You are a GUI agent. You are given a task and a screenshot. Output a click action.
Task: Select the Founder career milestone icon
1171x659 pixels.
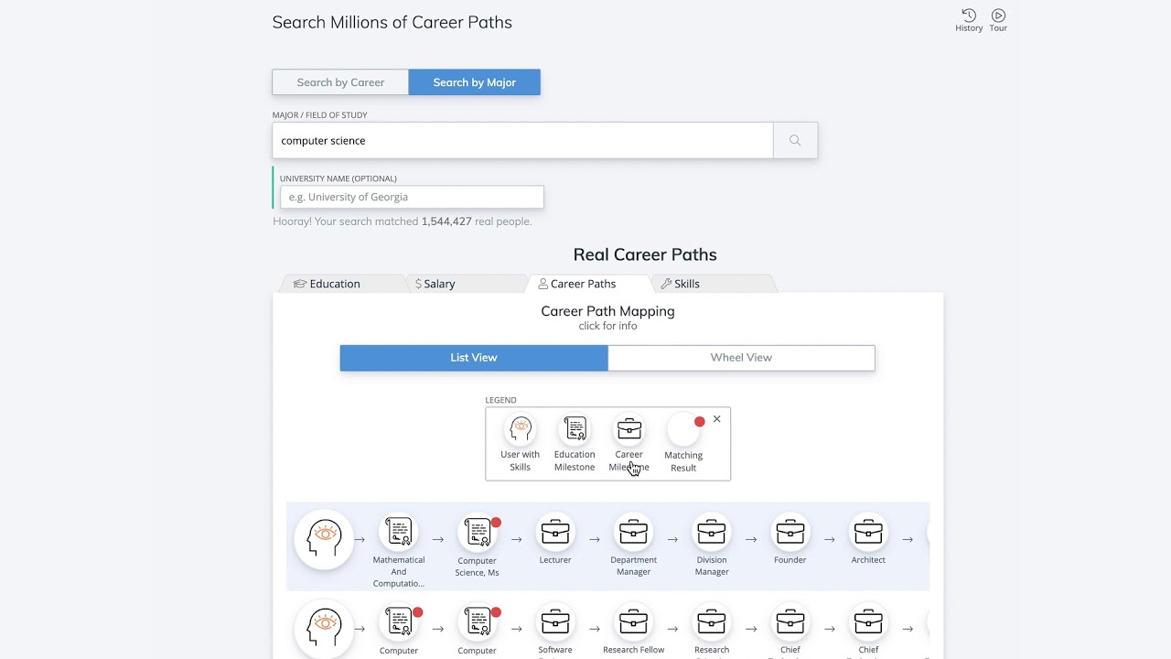click(x=790, y=532)
